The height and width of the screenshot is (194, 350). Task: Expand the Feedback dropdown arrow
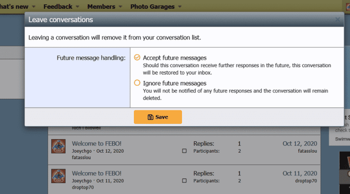(x=77, y=6)
